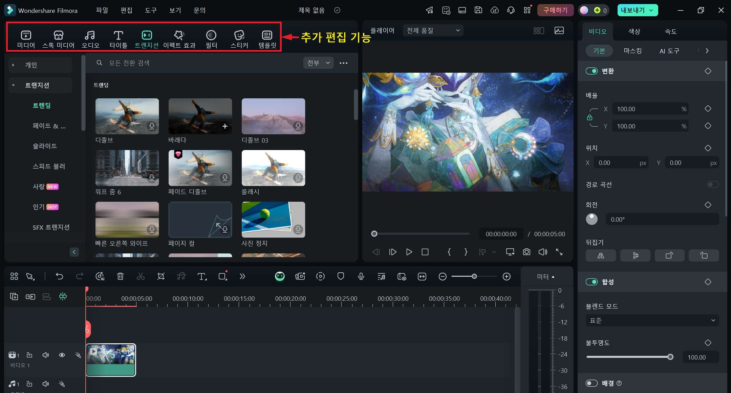Image resolution: width=731 pixels, height=393 pixels.
Task: Flip the clip horizontally
Action: pyautogui.click(x=601, y=255)
